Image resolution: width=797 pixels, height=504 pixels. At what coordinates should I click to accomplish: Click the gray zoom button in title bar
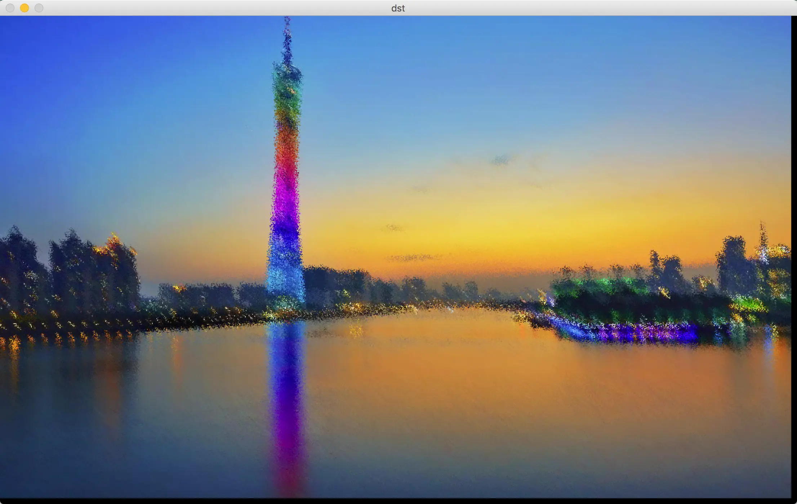coord(39,8)
